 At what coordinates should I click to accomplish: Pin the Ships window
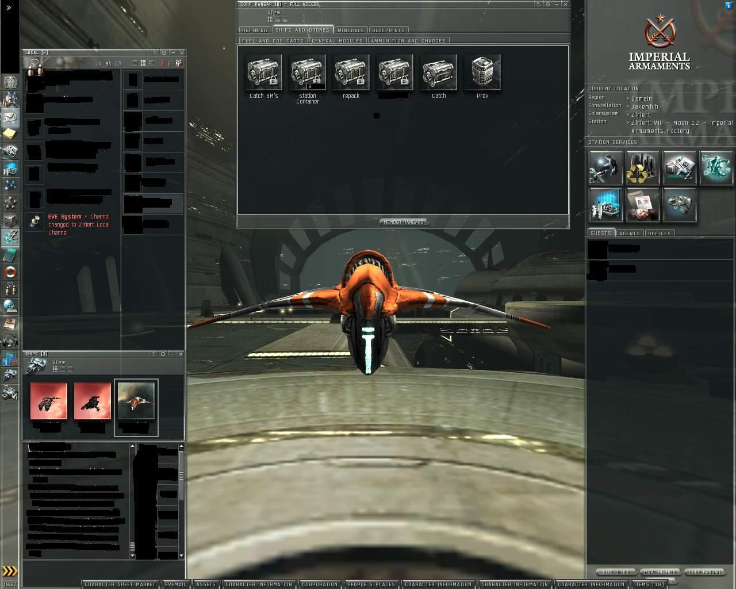coord(163,354)
